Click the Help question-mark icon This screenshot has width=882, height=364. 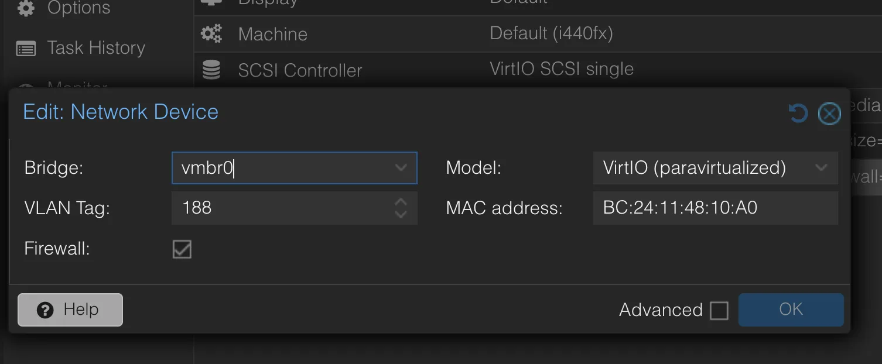point(45,310)
